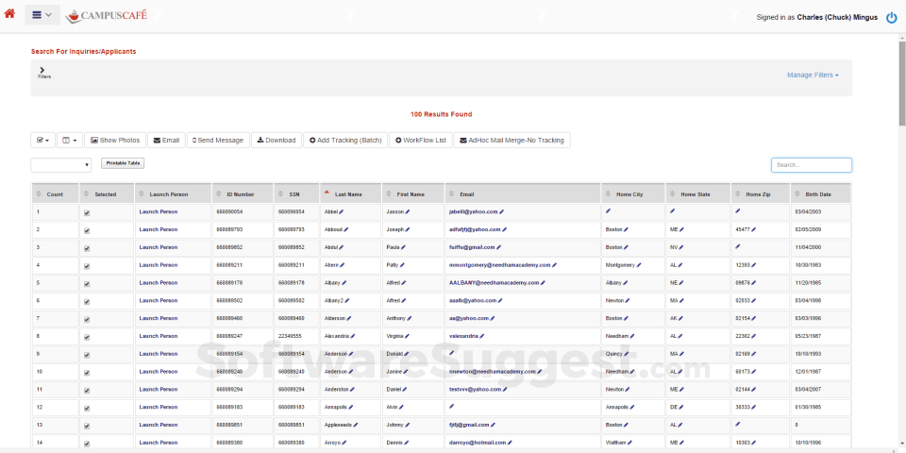906x453 pixels.
Task: Click Show Photos button
Action: pos(115,140)
